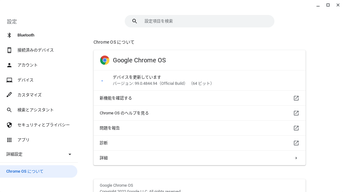Screen dimensions: 343x192
Task: Click the Chrome OS について page heading
Action: (x=114, y=42)
